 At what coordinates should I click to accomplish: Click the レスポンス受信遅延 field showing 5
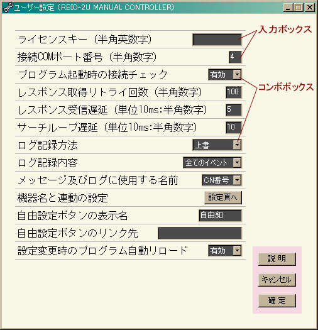234,109
